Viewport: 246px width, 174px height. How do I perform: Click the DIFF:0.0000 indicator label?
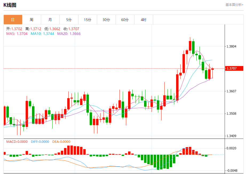tap(40, 142)
